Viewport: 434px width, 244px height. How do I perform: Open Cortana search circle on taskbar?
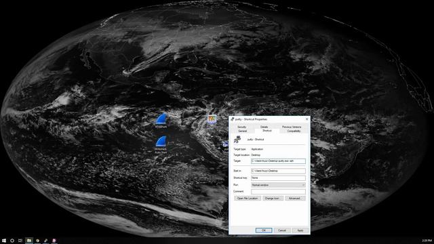point(12,241)
